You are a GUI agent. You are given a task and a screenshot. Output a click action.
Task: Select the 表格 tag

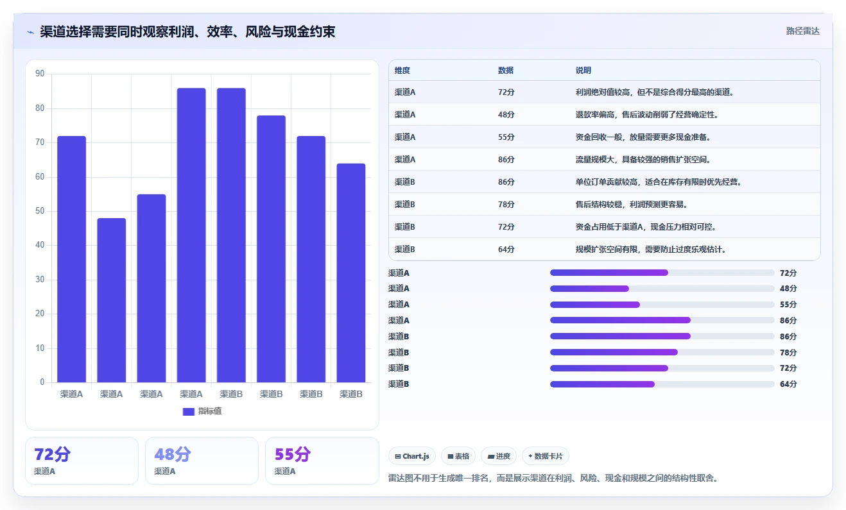[458, 456]
